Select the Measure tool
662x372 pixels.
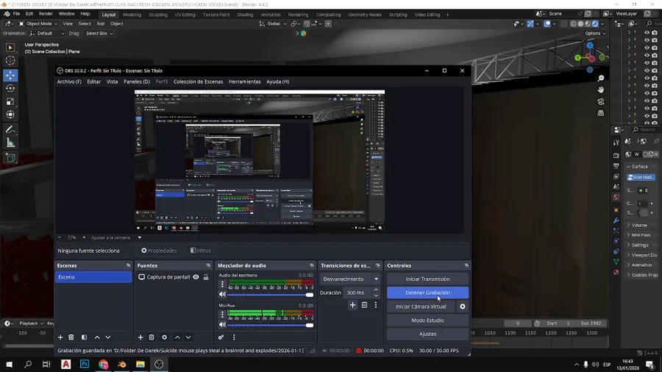(x=10, y=143)
